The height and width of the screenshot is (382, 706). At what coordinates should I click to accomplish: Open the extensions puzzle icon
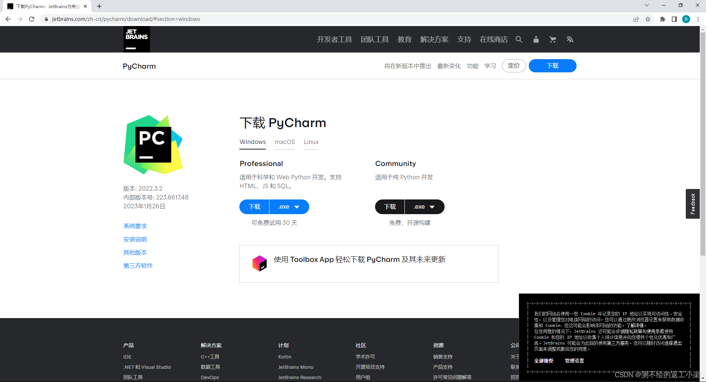663,19
